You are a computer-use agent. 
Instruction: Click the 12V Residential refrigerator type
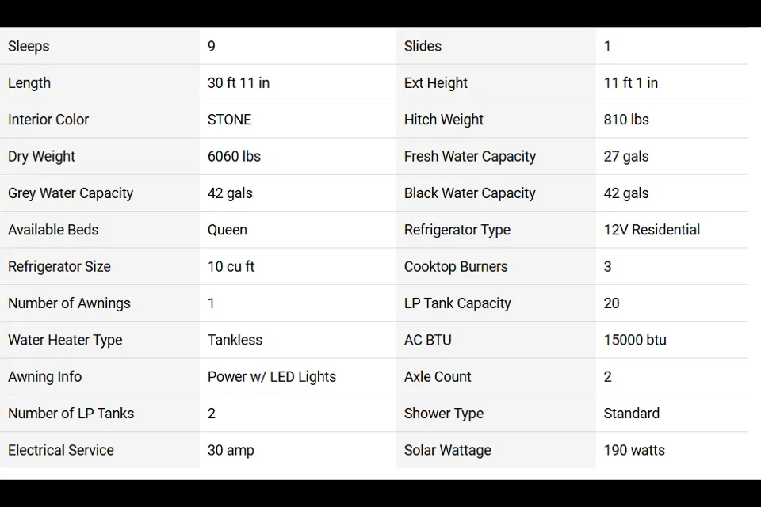pyautogui.click(x=652, y=230)
